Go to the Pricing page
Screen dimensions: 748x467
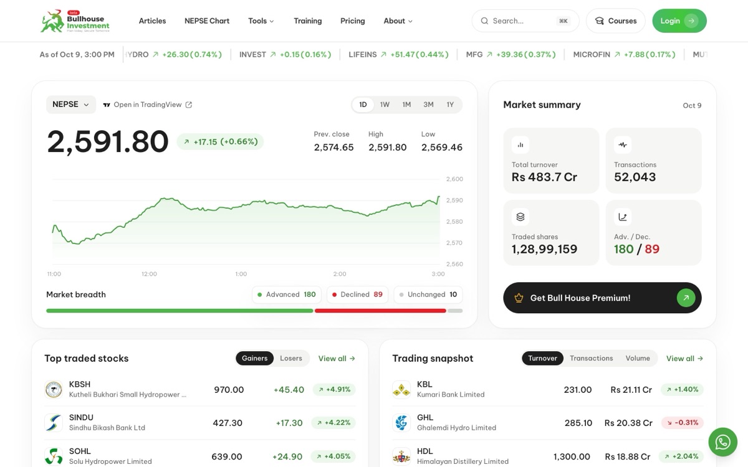[353, 21]
